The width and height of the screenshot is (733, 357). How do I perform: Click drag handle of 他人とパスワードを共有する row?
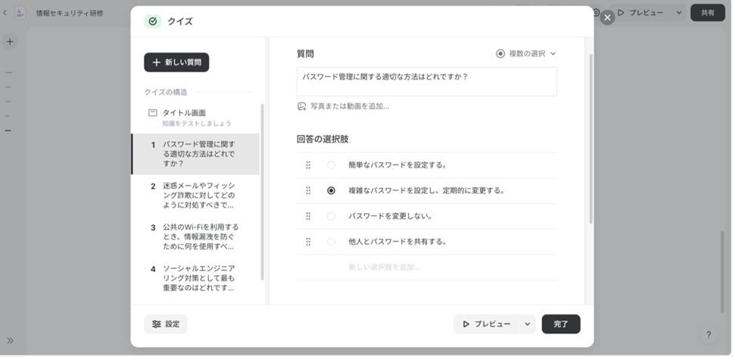(308, 242)
